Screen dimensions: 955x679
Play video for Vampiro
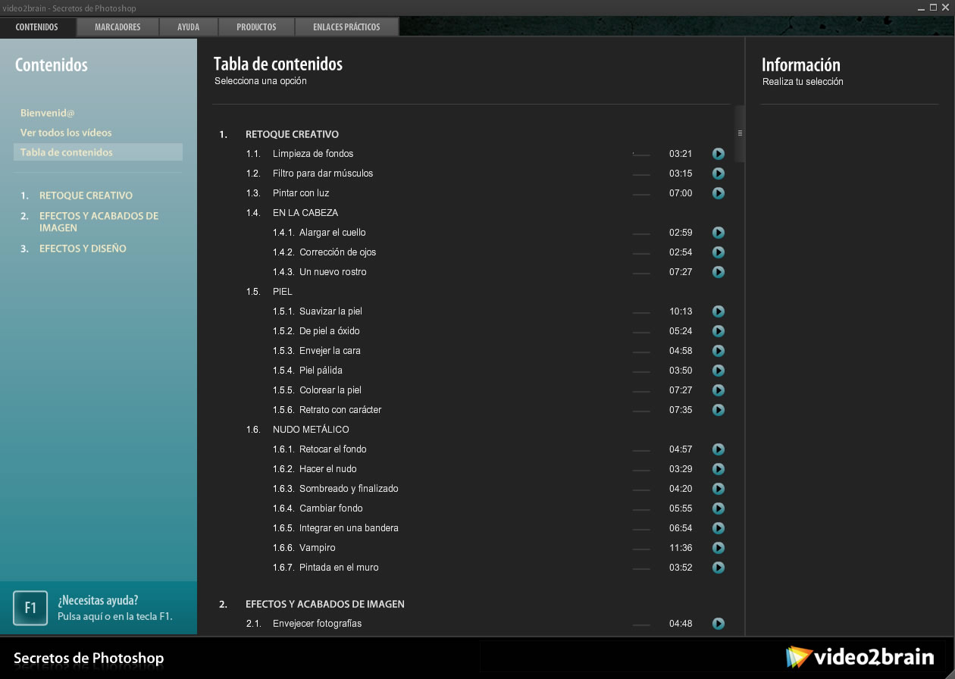[719, 548]
